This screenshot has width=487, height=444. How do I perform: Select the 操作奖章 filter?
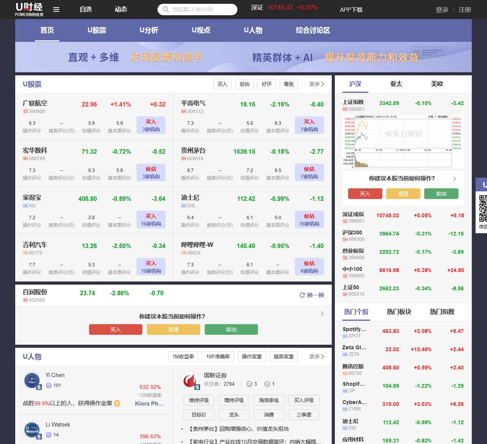tap(252, 356)
